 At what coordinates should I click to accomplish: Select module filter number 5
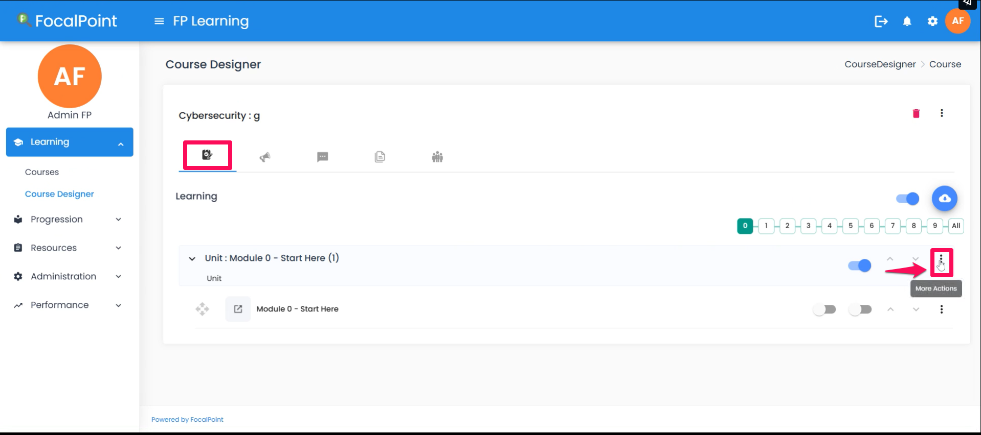coord(850,226)
